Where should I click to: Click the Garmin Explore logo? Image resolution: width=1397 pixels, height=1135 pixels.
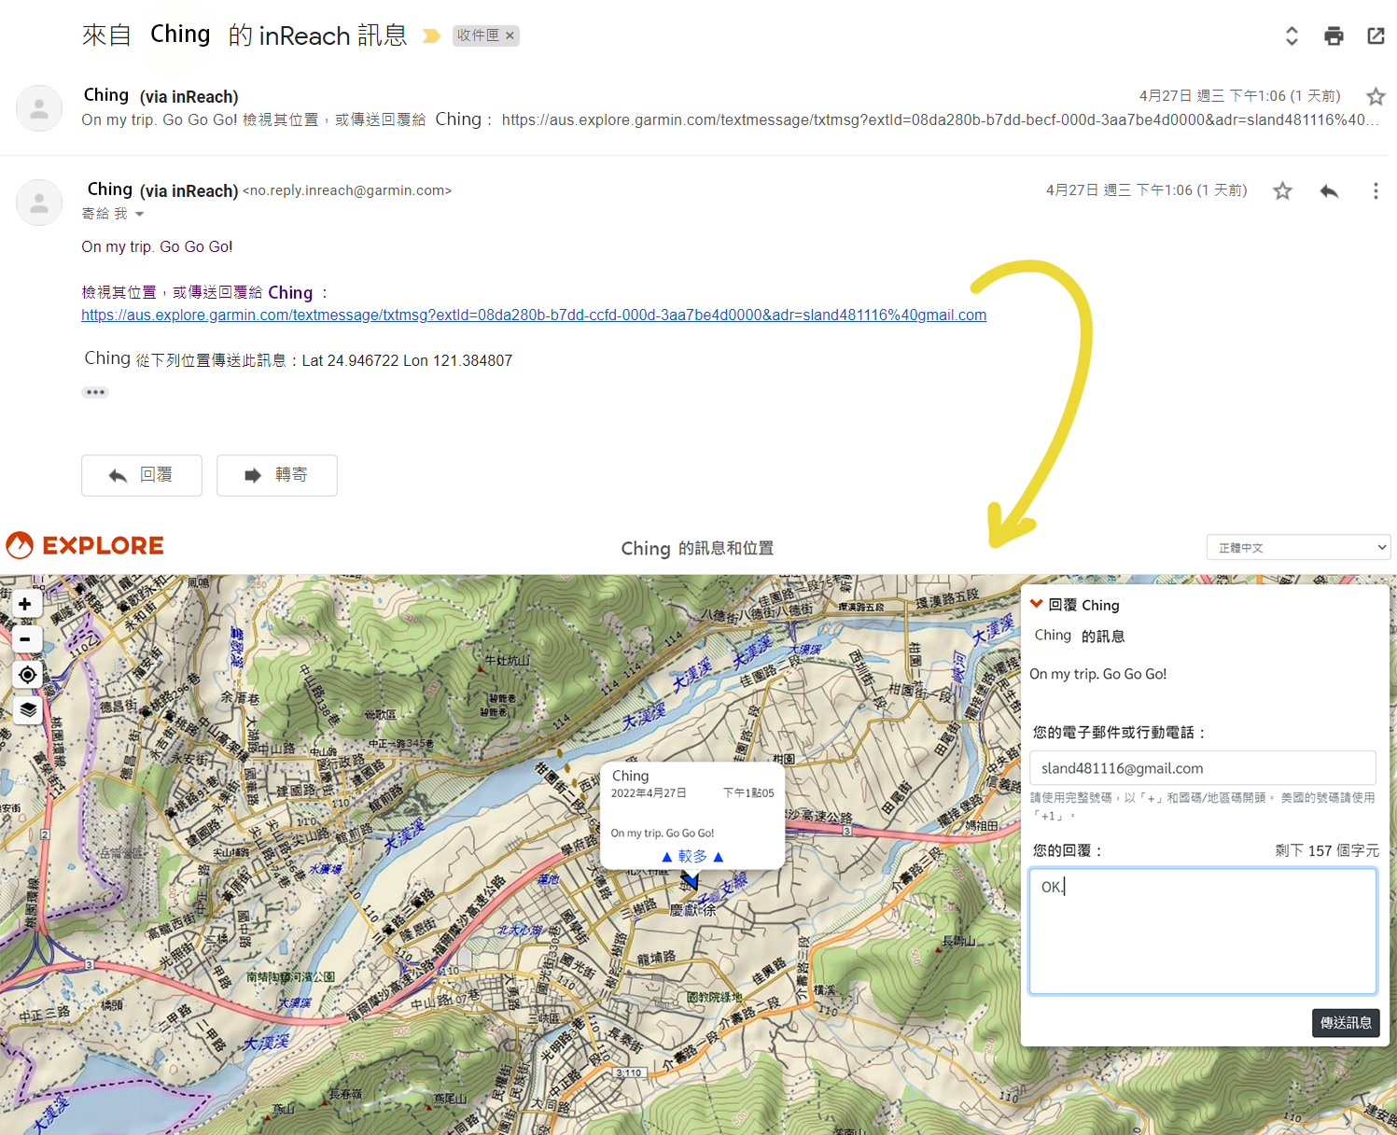click(85, 545)
